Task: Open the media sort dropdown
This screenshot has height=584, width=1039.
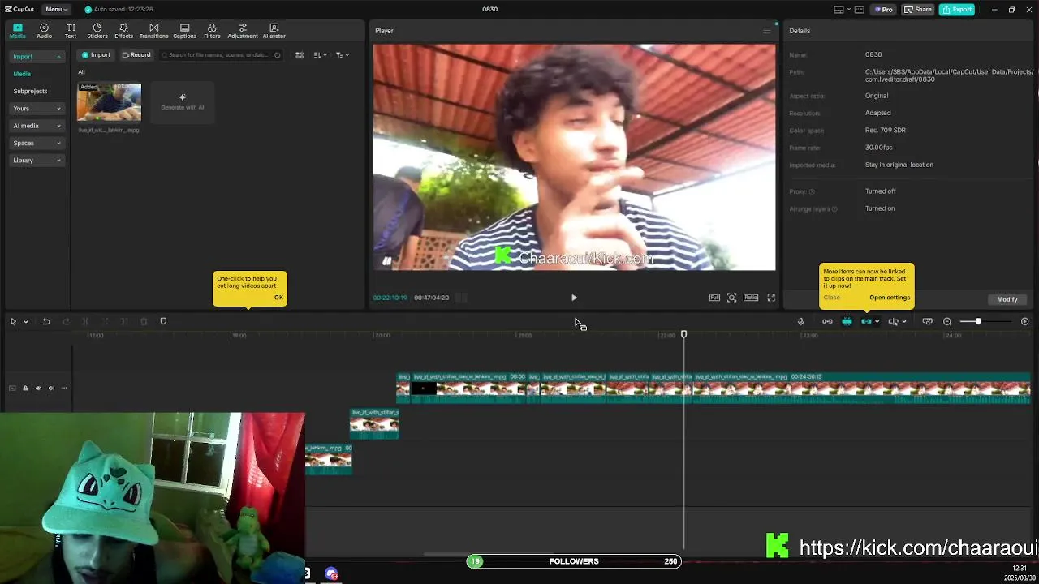Action: [320, 55]
